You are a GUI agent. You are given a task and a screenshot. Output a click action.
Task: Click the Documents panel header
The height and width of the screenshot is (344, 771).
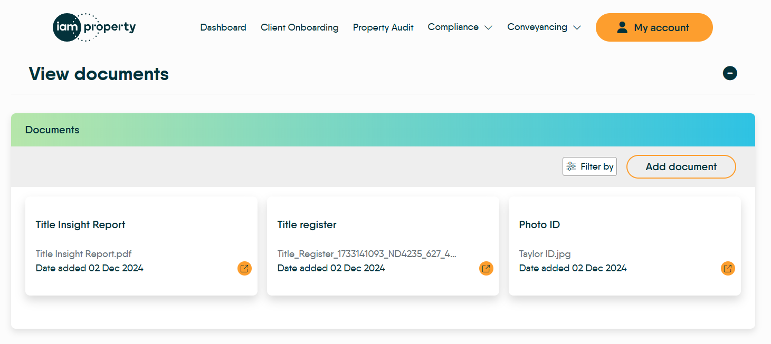click(x=52, y=130)
